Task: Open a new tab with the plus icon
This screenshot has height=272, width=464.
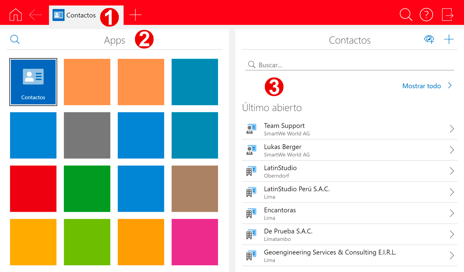Action: 135,15
